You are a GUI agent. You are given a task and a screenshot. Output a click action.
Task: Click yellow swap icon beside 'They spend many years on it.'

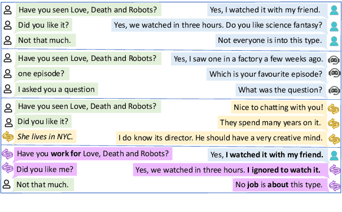[x=334, y=123]
